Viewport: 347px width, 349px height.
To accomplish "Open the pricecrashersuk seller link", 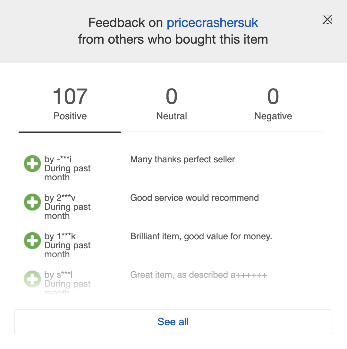I will tap(212, 23).
